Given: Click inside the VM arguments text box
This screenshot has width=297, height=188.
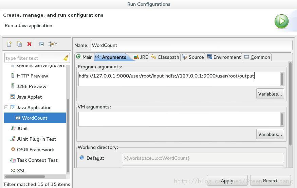Looking at the screenshot, I should [179, 119].
